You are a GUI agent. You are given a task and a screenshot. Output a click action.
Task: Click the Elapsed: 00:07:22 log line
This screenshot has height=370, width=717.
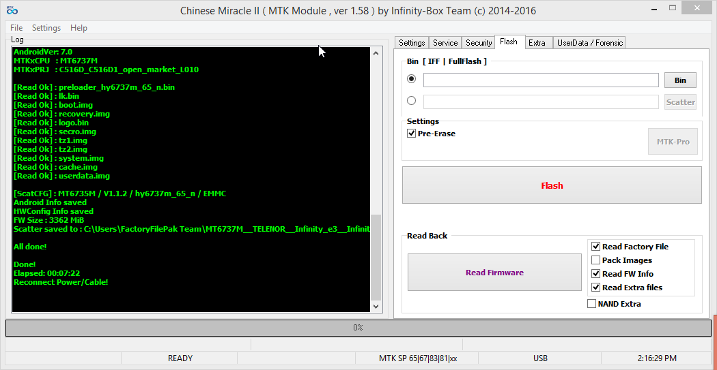[x=47, y=273]
